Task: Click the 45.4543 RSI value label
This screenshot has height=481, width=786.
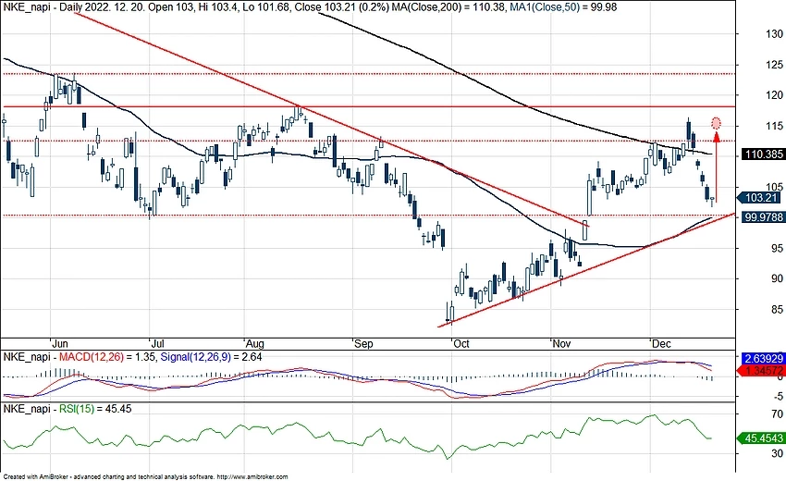Action: point(763,438)
